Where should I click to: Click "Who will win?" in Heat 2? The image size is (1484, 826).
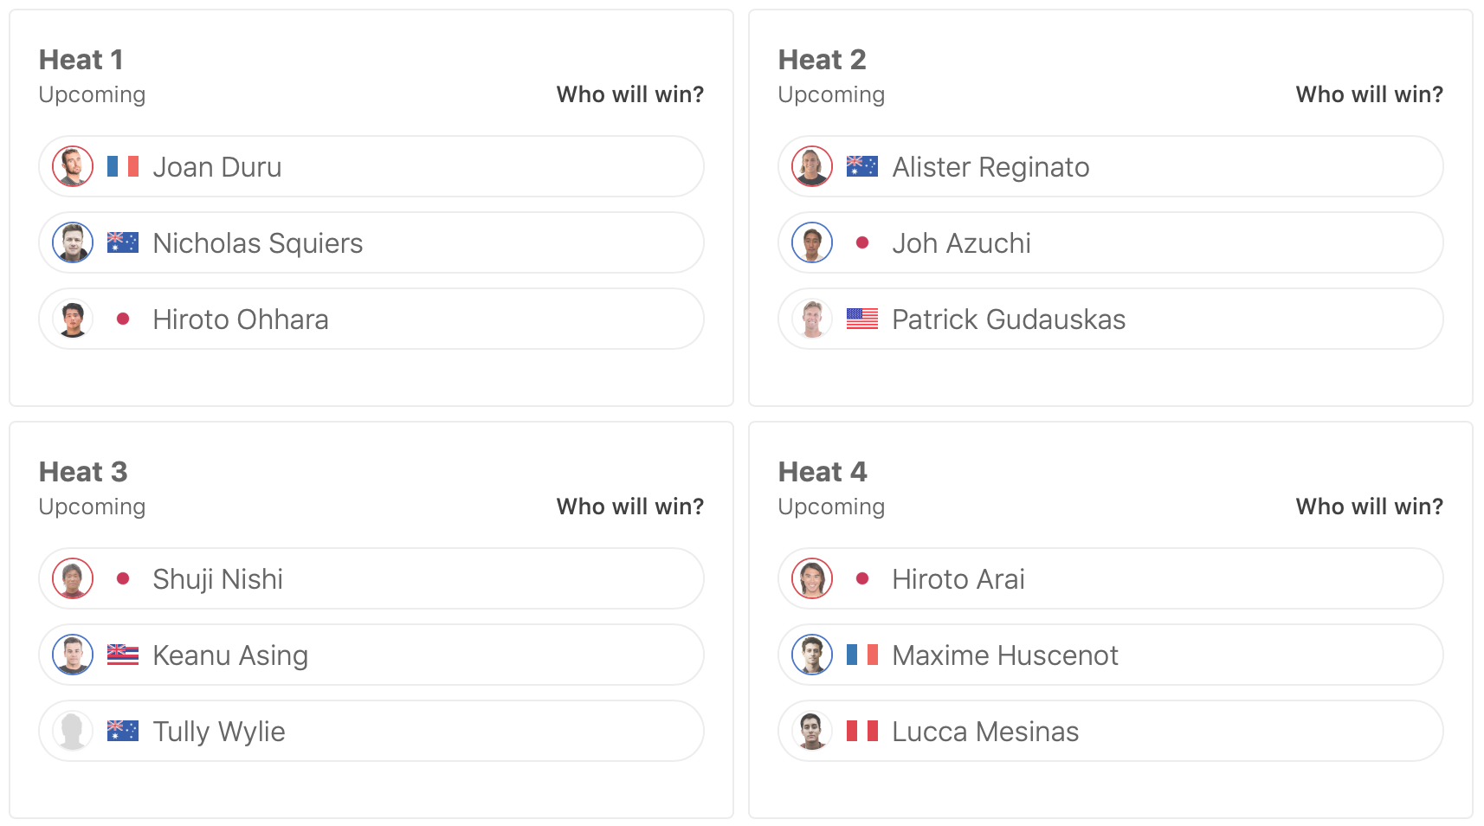click(x=1369, y=94)
